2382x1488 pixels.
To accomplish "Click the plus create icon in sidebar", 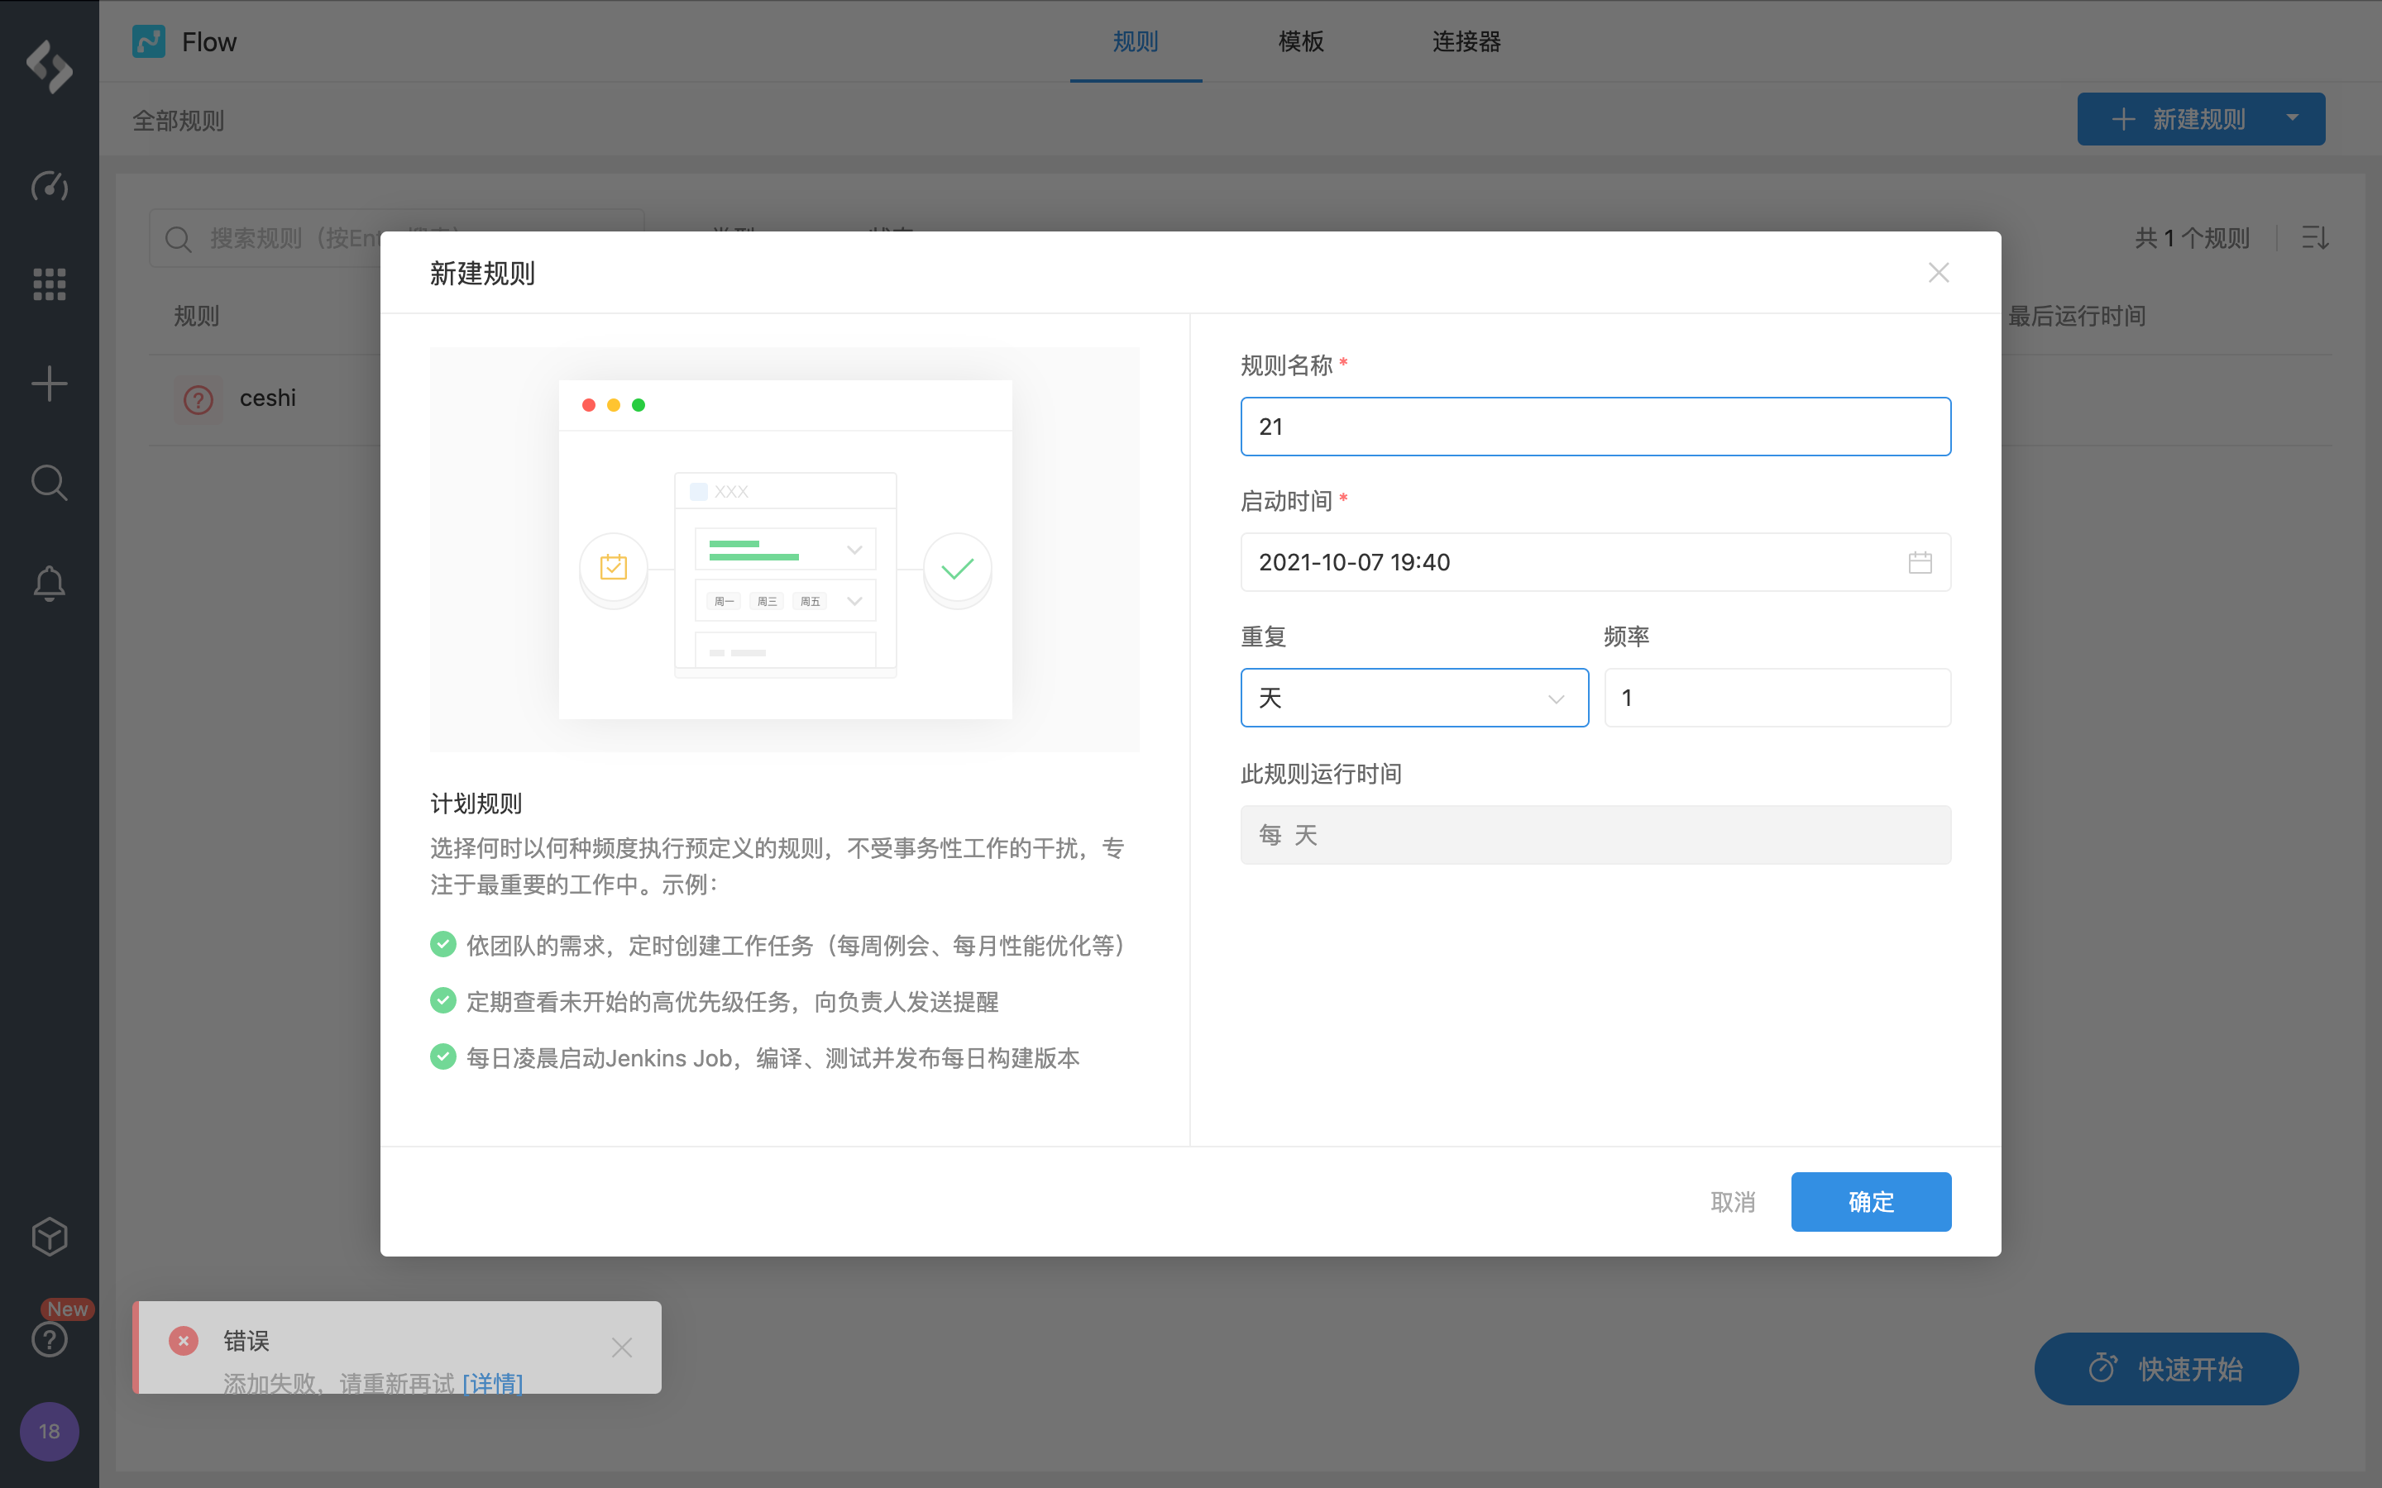I will 50,383.
